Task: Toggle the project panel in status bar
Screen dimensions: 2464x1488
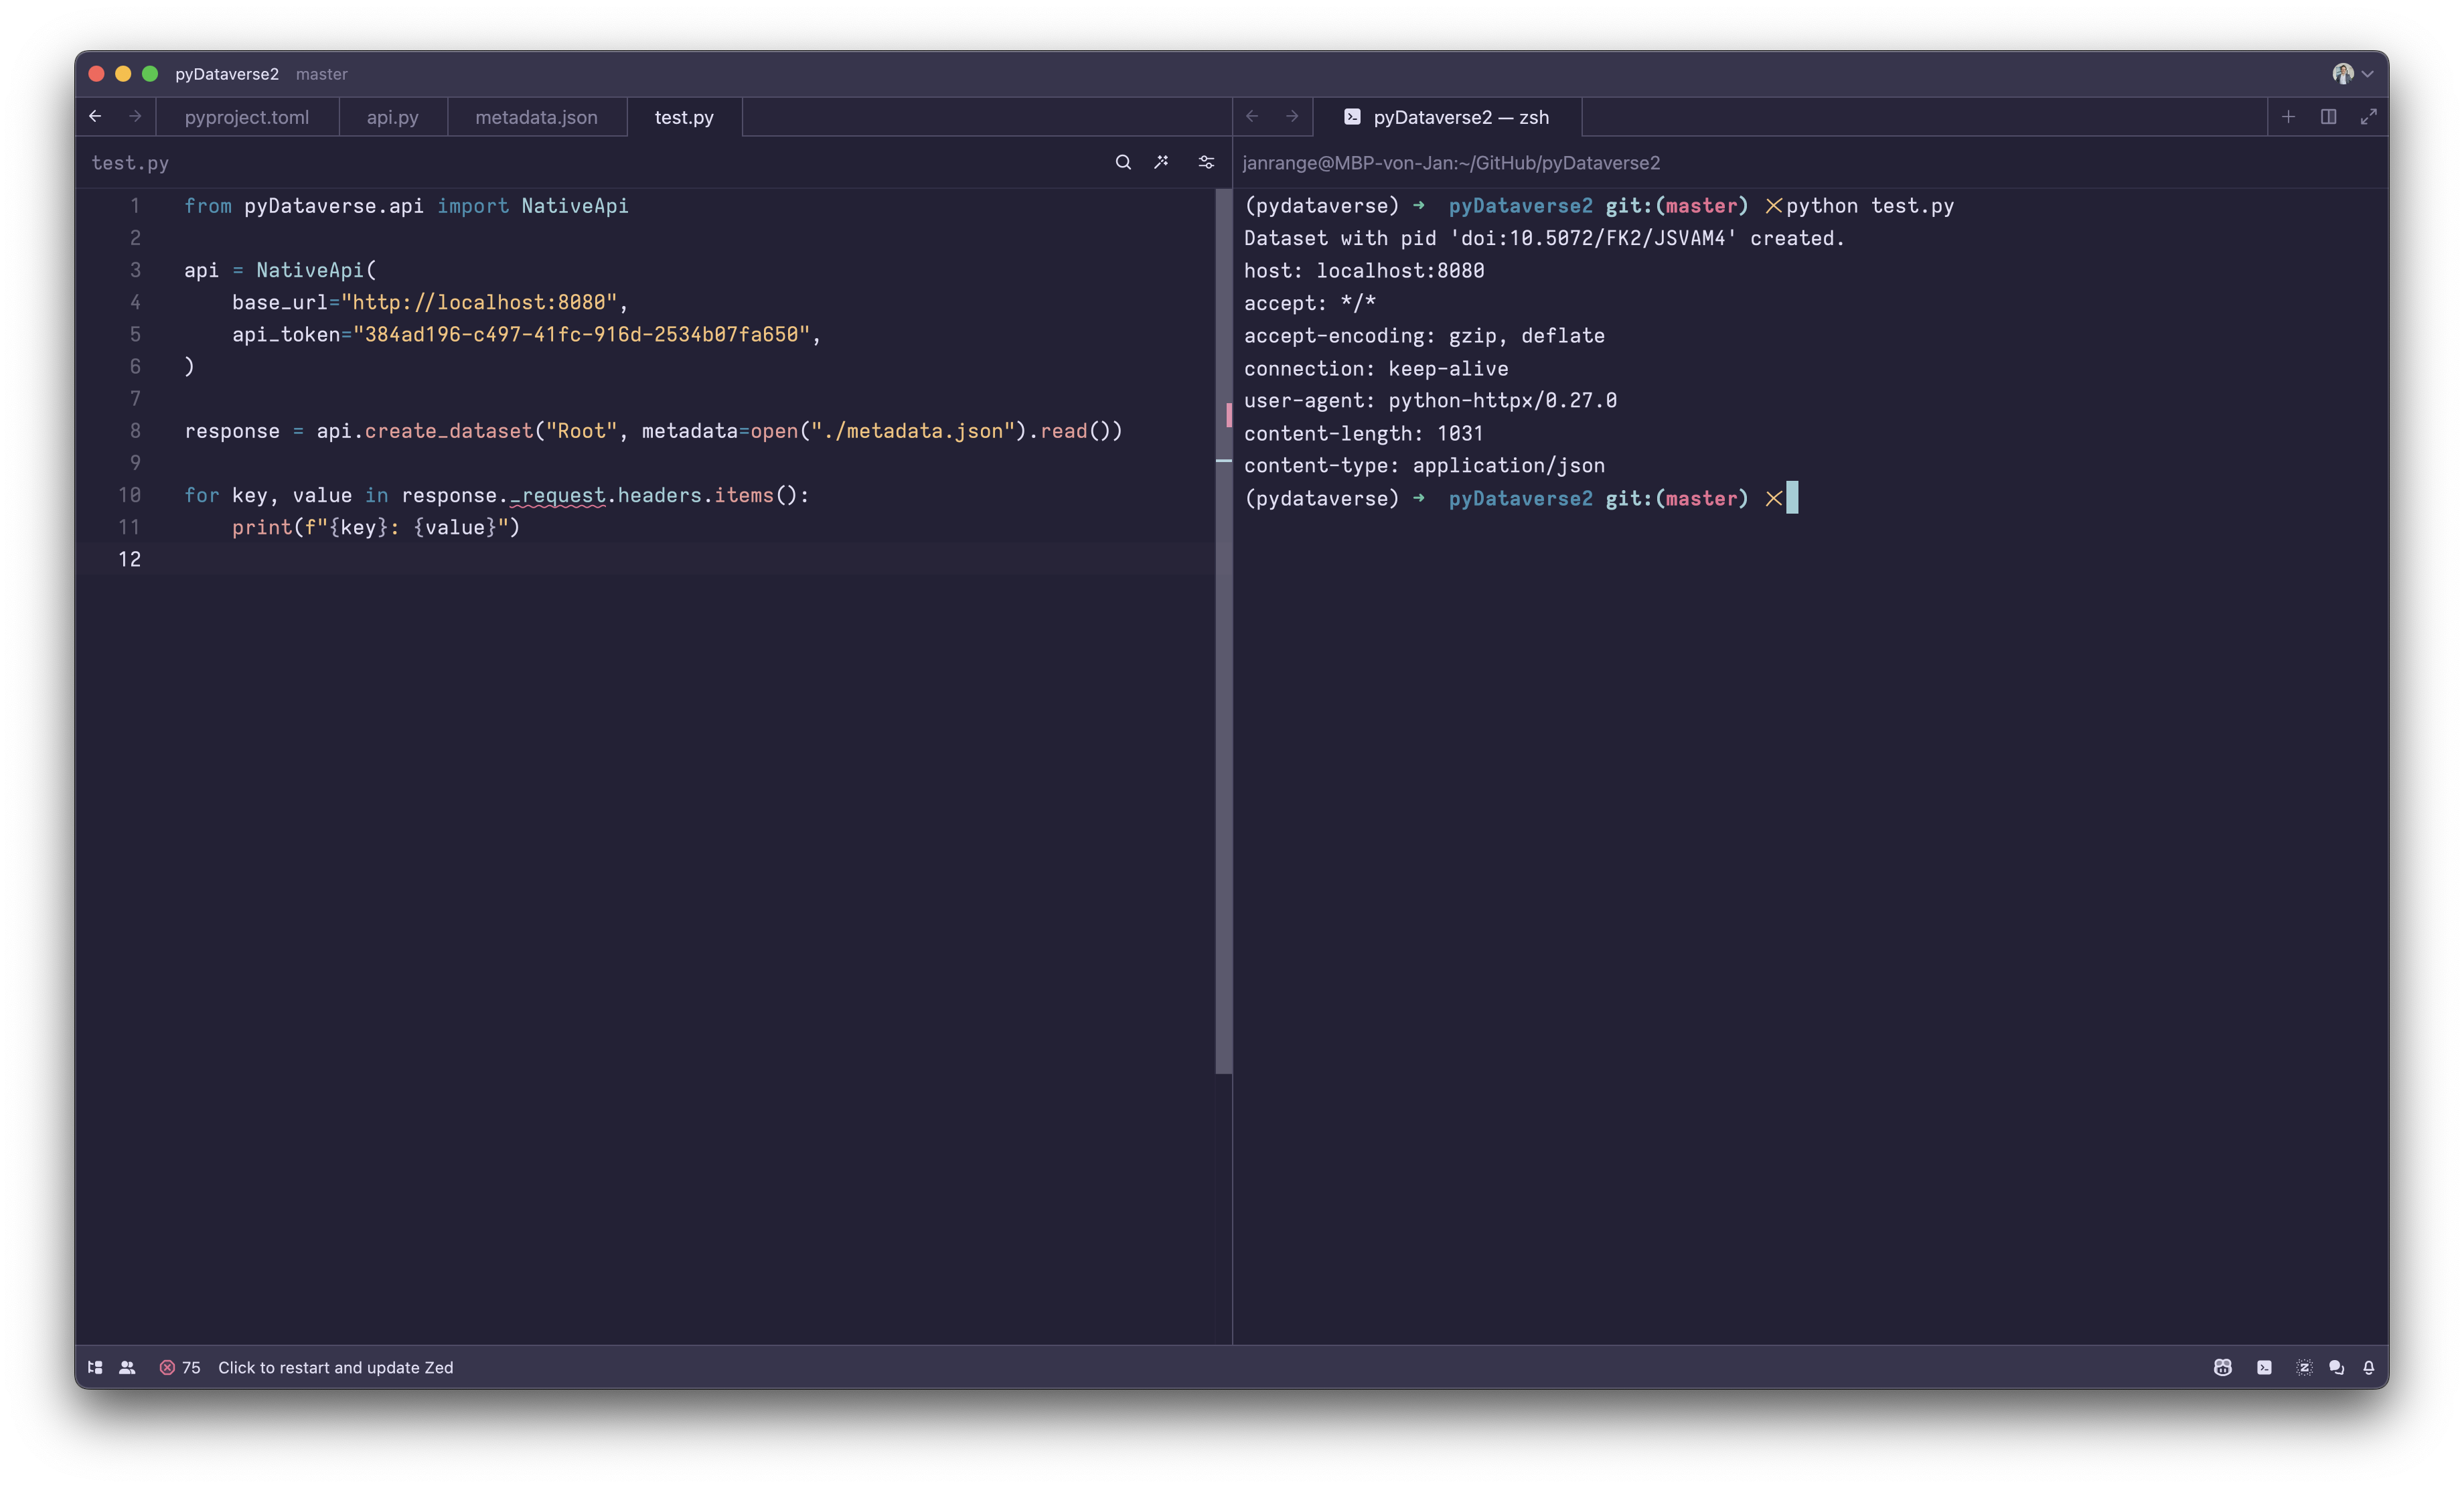Action: coord(95,1367)
